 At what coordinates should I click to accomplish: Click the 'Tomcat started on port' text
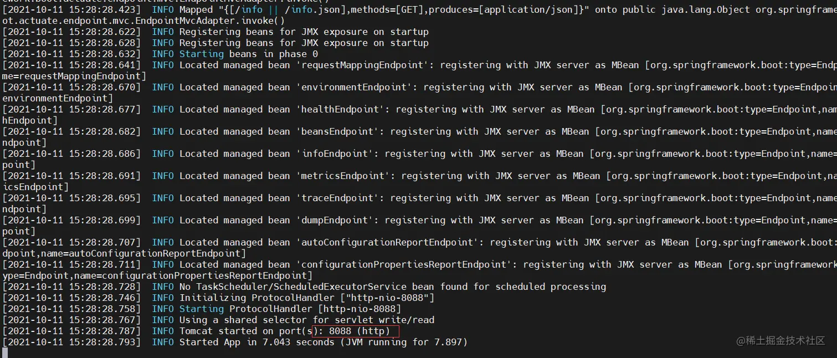pyautogui.click(x=245, y=331)
